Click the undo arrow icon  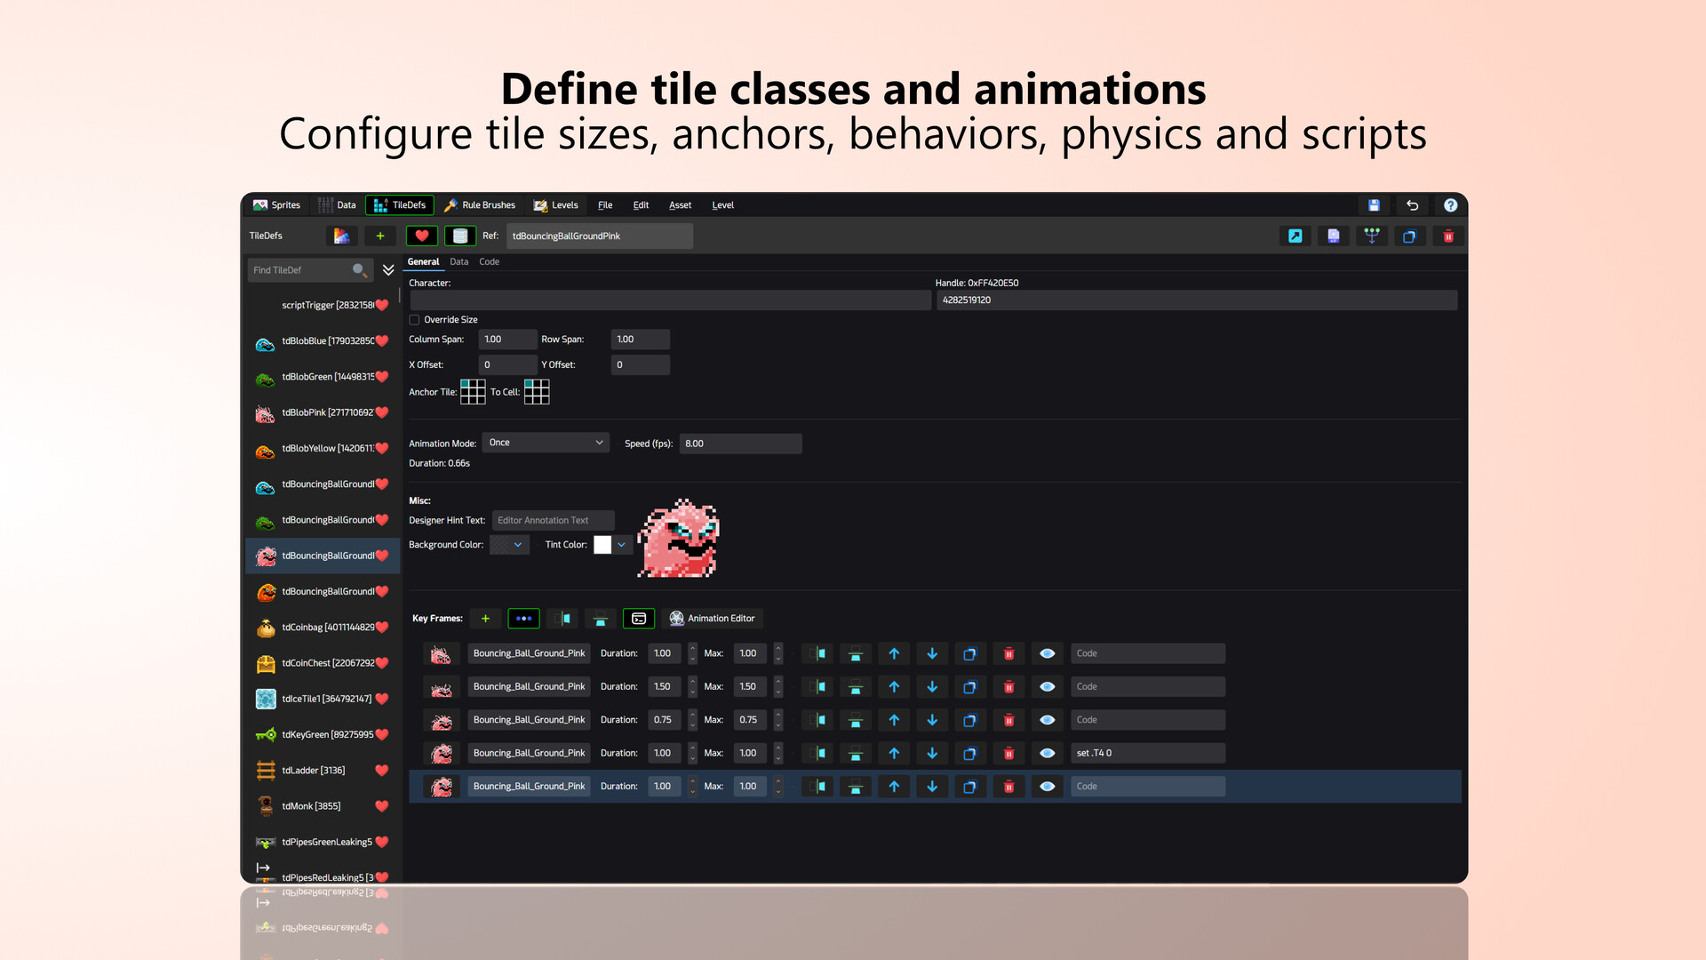pyautogui.click(x=1412, y=205)
